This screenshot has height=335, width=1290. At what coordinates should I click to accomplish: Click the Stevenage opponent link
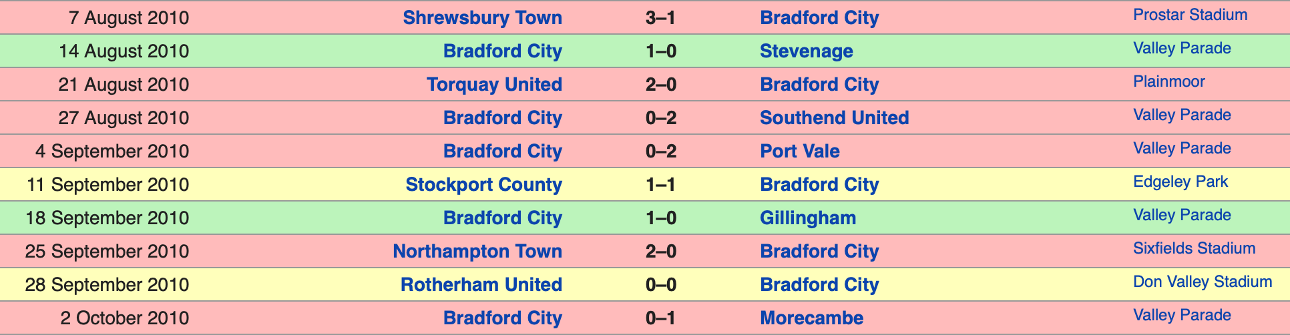pyautogui.click(x=806, y=51)
